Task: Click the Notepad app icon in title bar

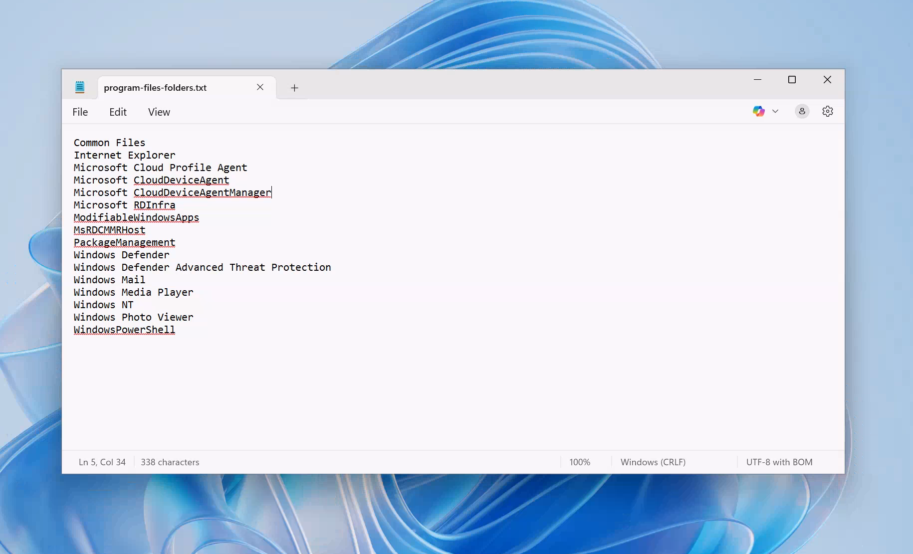Action: pyautogui.click(x=80, y=87)
